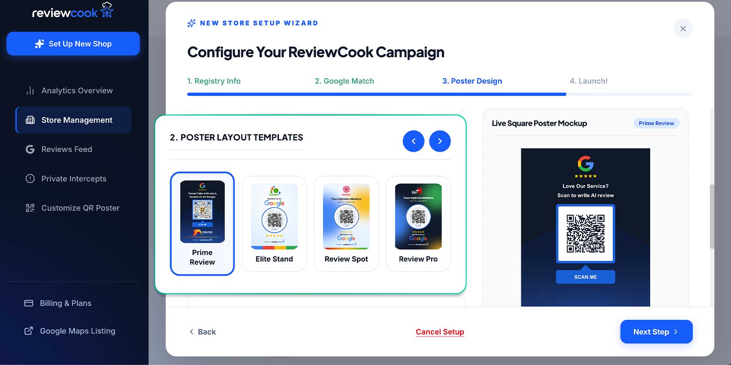Click the Google G logo on poster mockup
731x365 pixels.
[585, 164]
